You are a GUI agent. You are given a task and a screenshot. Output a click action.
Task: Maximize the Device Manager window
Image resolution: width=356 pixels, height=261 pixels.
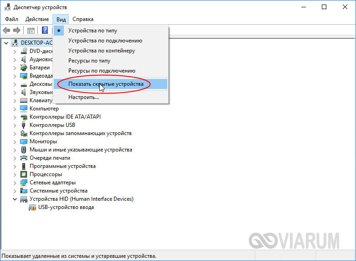[x=324, y=7]
